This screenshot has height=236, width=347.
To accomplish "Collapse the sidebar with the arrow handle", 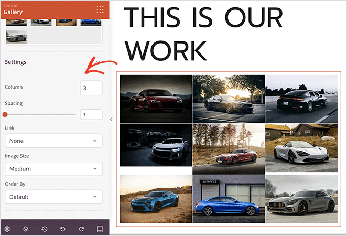I will click(x=111, y=120).
